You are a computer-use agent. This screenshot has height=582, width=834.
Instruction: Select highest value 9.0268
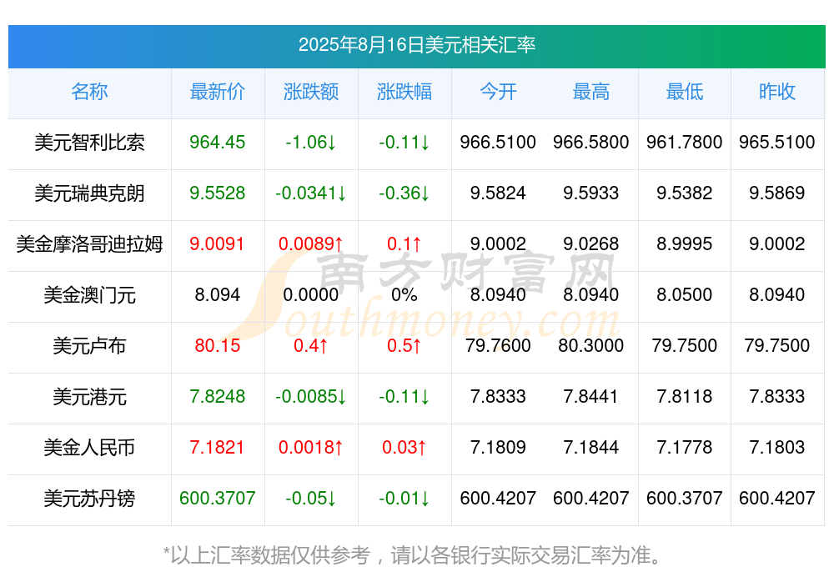click(x=591, y=243)
